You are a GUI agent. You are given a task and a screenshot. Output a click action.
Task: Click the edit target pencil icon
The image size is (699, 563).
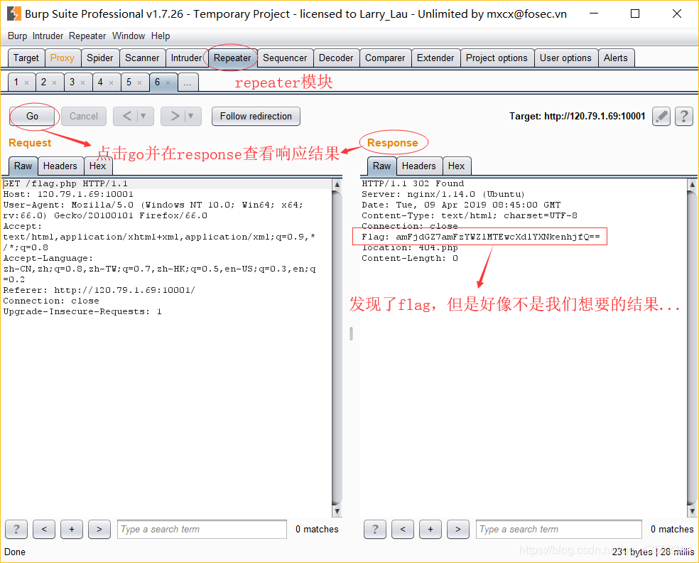tap(661, 117)
